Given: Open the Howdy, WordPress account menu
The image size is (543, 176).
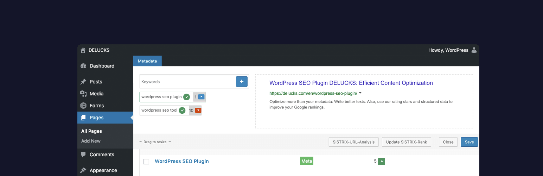Looking at the screenshot, I should (x=448, y=50).
